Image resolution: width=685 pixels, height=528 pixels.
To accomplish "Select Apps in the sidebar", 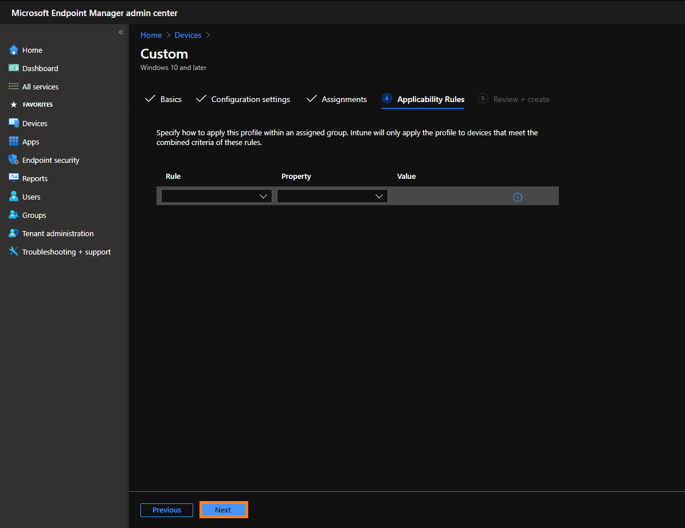I will [30, 142].
